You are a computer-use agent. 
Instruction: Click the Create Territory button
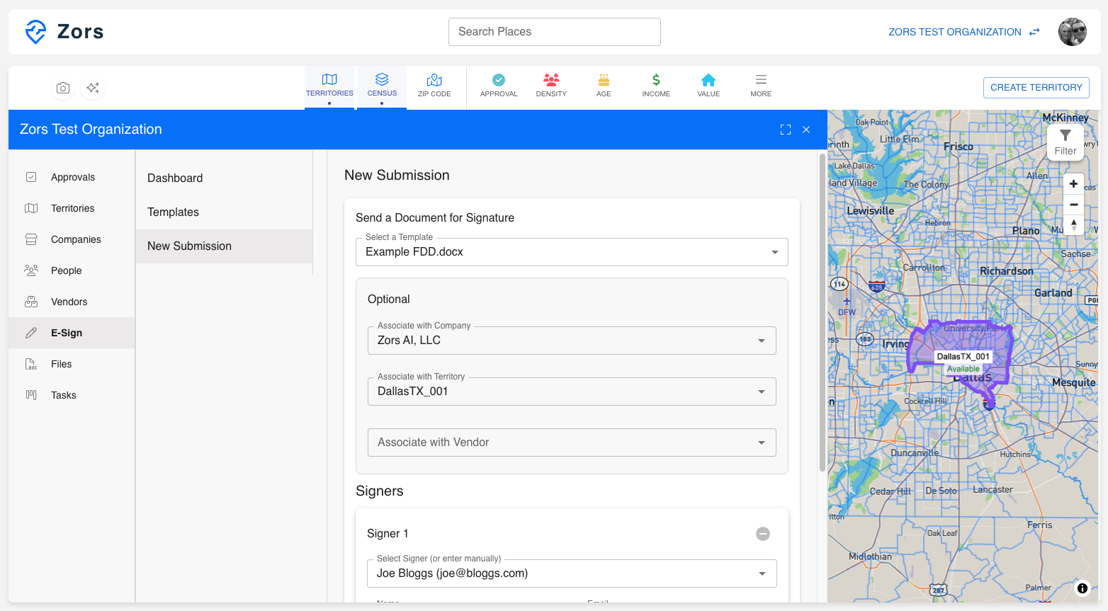[x=1036, y=88]
